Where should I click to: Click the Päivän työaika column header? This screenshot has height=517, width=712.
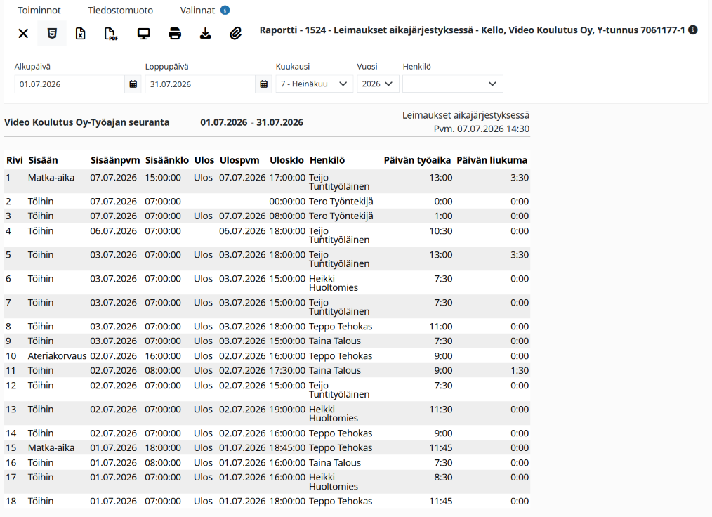[417, 160]
